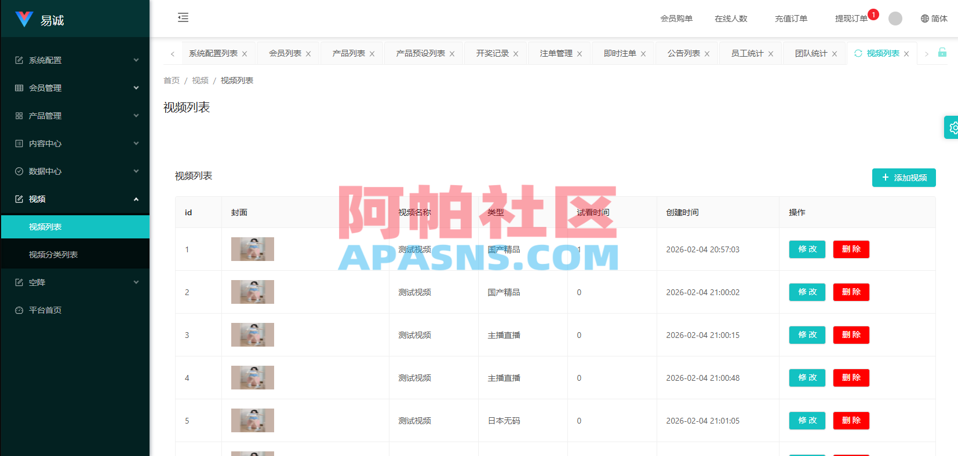Click the green lock icon beside the tabs

[x=942, y=52]
